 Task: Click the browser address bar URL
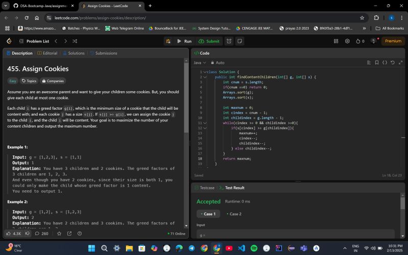tap(102, 17)
